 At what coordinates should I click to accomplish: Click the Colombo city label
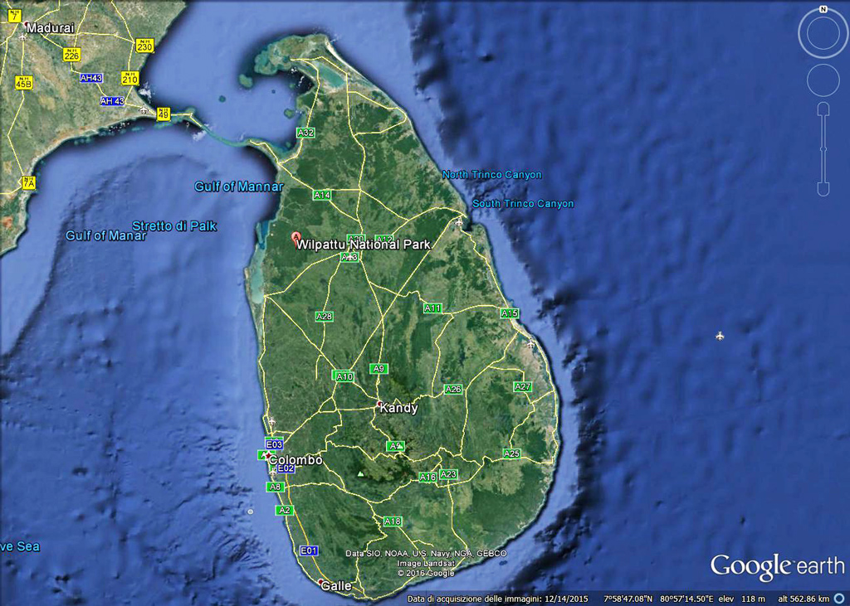click(296, 460)
